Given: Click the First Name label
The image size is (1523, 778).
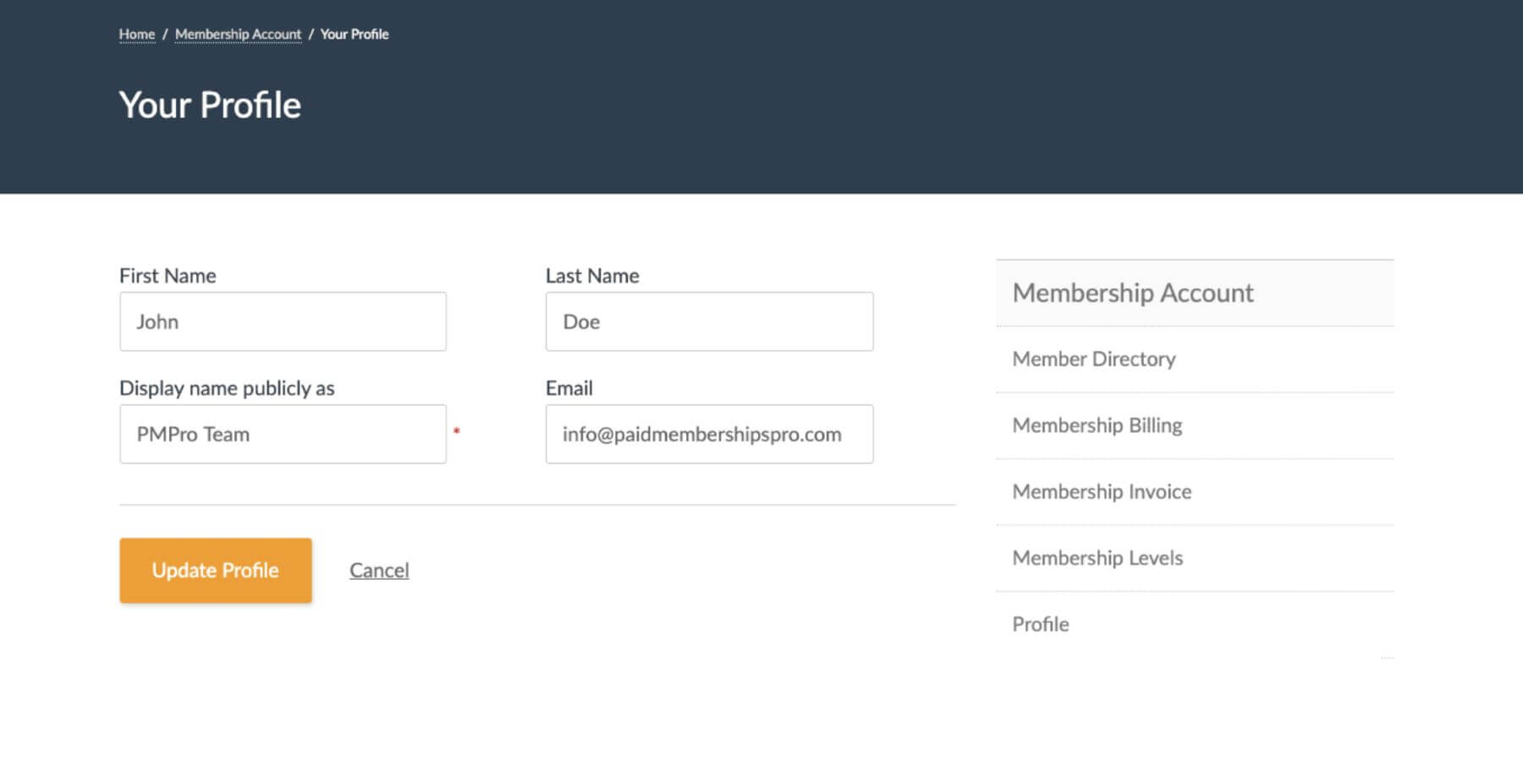Looking at the screenshot, I should (x=168, y=276).
